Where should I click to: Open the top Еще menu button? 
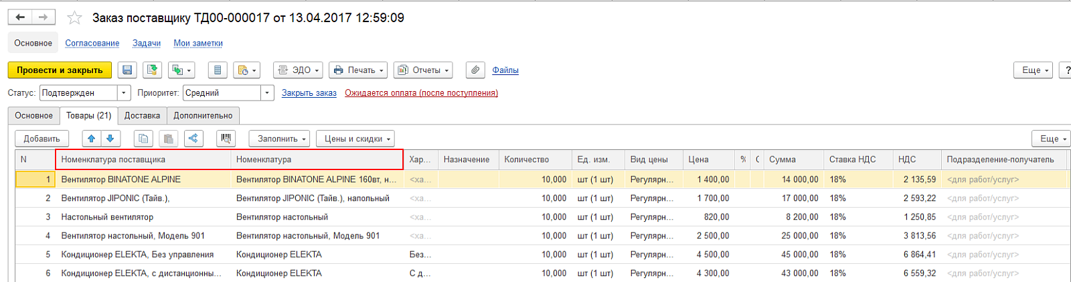pyautogui.click(x=1034, y=70)
